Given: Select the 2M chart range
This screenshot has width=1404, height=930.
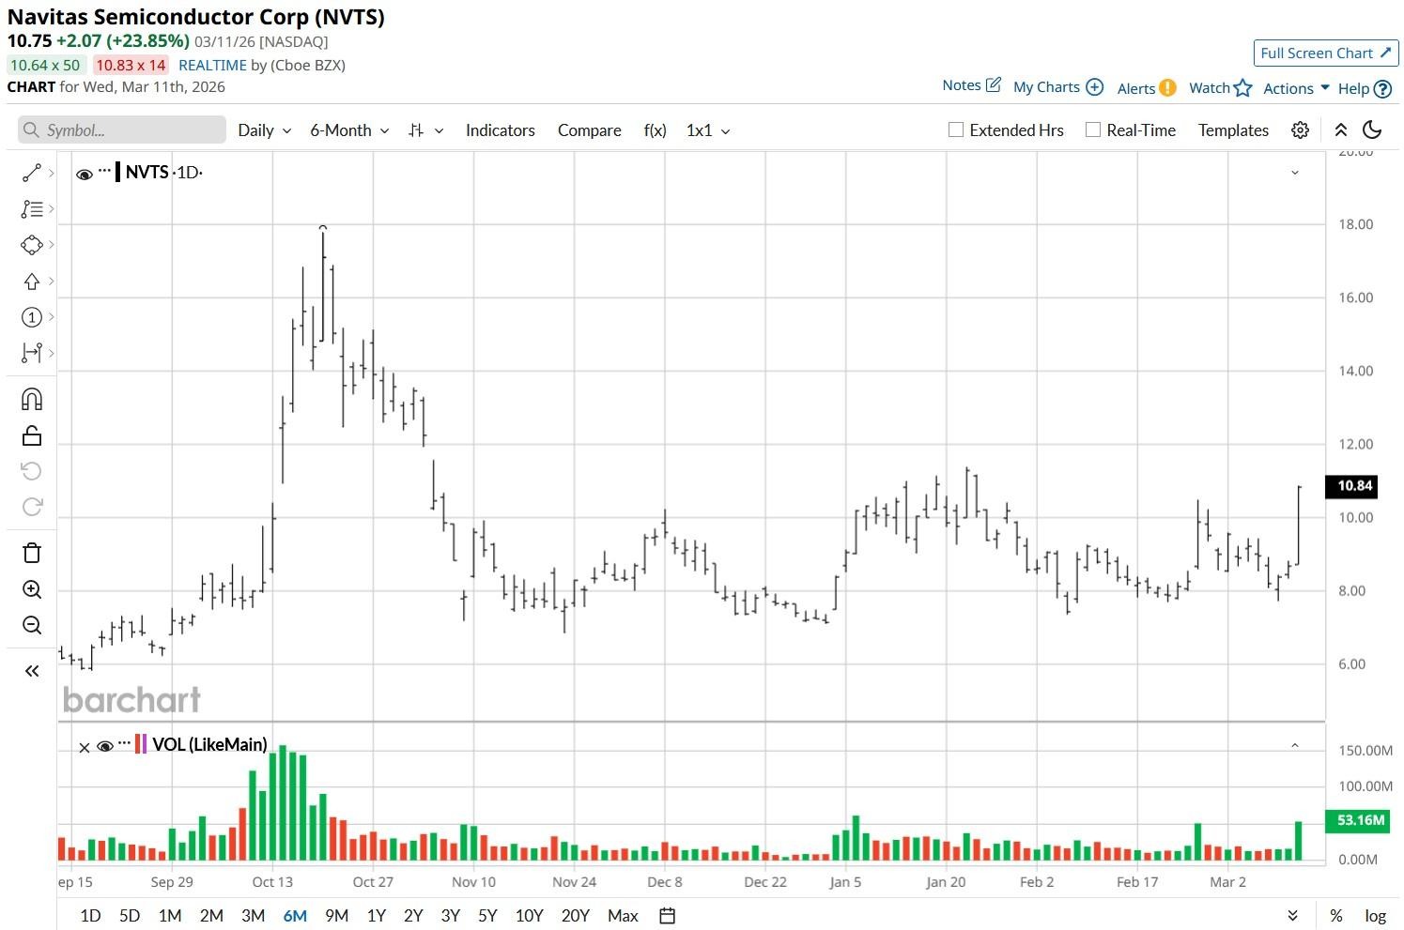Looking at the screenshot, I should tap(211, 916).
